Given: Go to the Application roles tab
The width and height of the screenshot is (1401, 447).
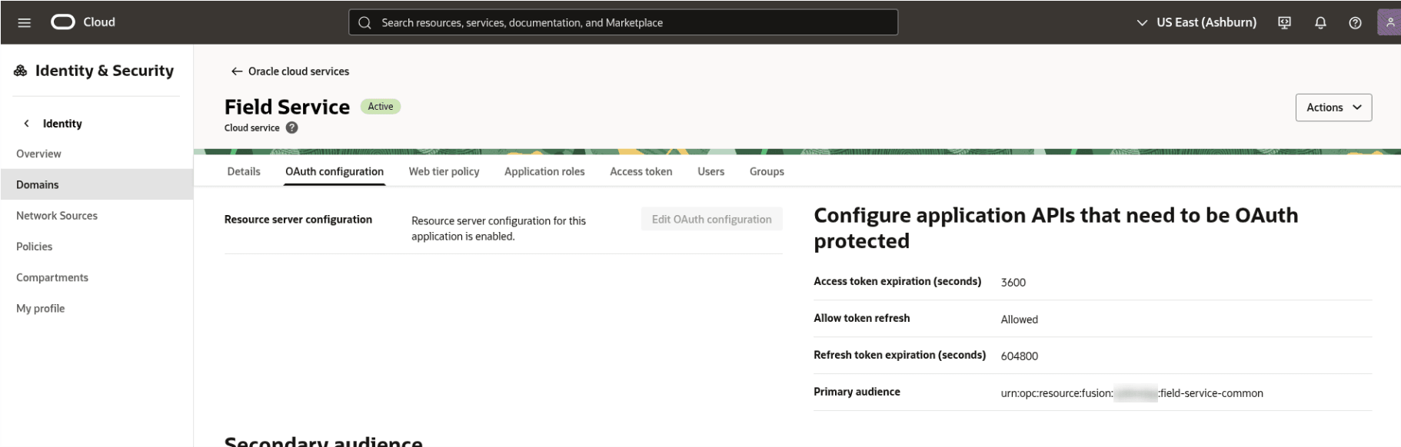Looking at the screenshot, I should 544,171.
